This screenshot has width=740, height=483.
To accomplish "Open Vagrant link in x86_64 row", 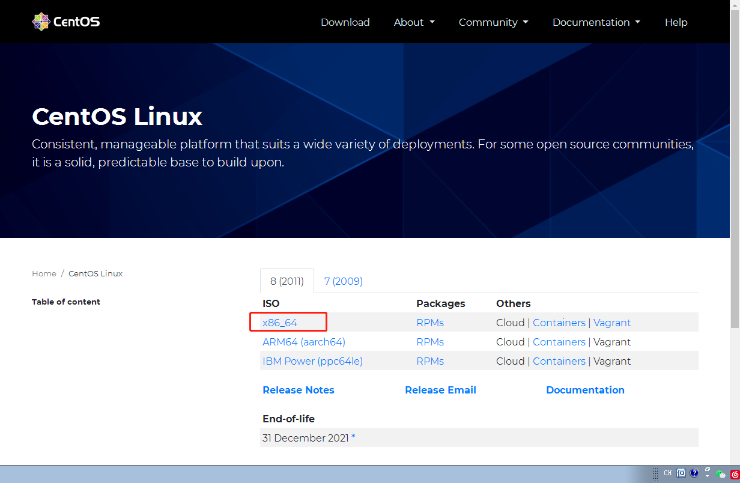I will (x=612, y=323).
